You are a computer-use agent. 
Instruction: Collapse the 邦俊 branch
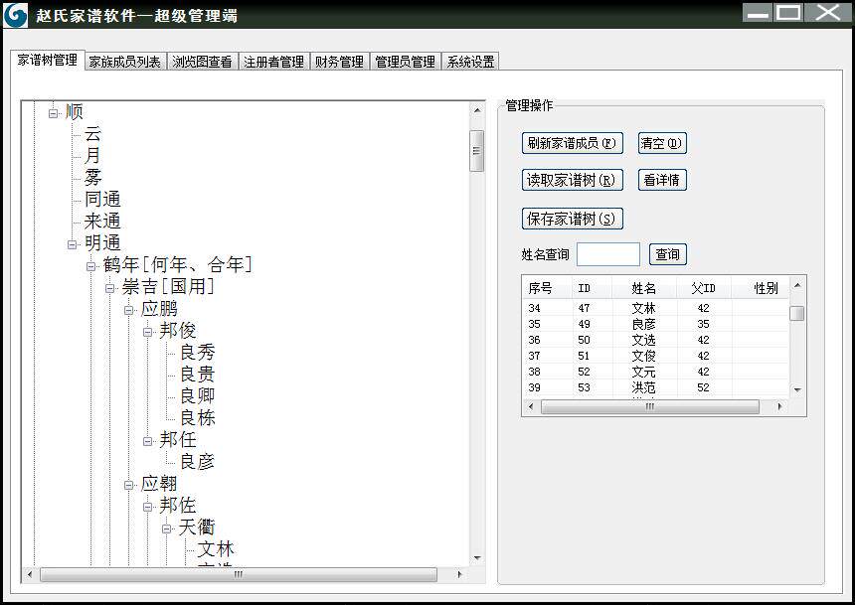coord(147,332)
